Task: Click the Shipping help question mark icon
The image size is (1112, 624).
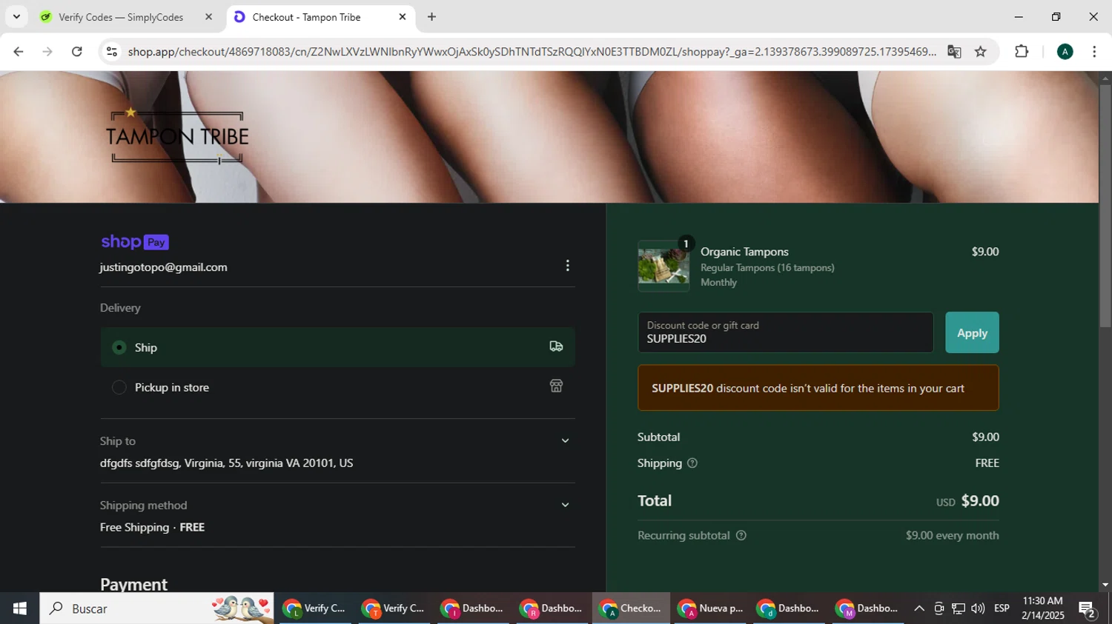Action: pos(692,463)
